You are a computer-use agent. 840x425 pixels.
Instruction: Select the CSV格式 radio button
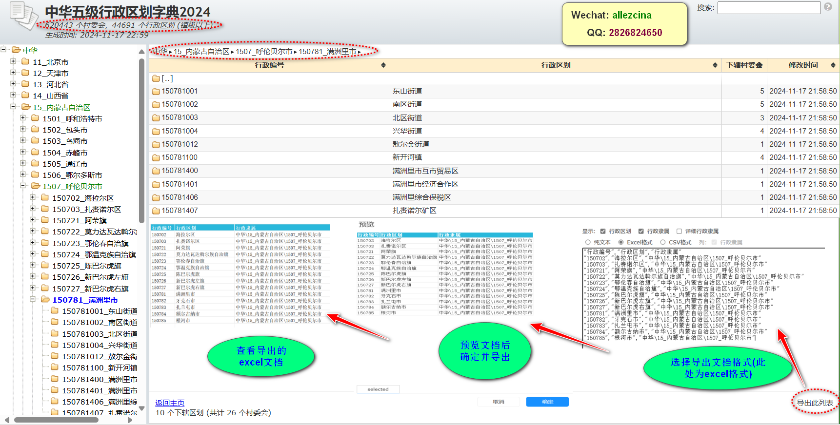tap(663, 242)
